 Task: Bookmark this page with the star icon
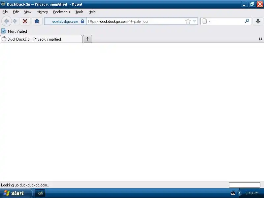point(188,21)
